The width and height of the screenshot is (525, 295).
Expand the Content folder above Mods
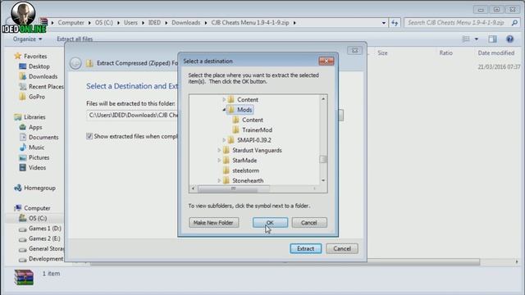click(224, 100)
